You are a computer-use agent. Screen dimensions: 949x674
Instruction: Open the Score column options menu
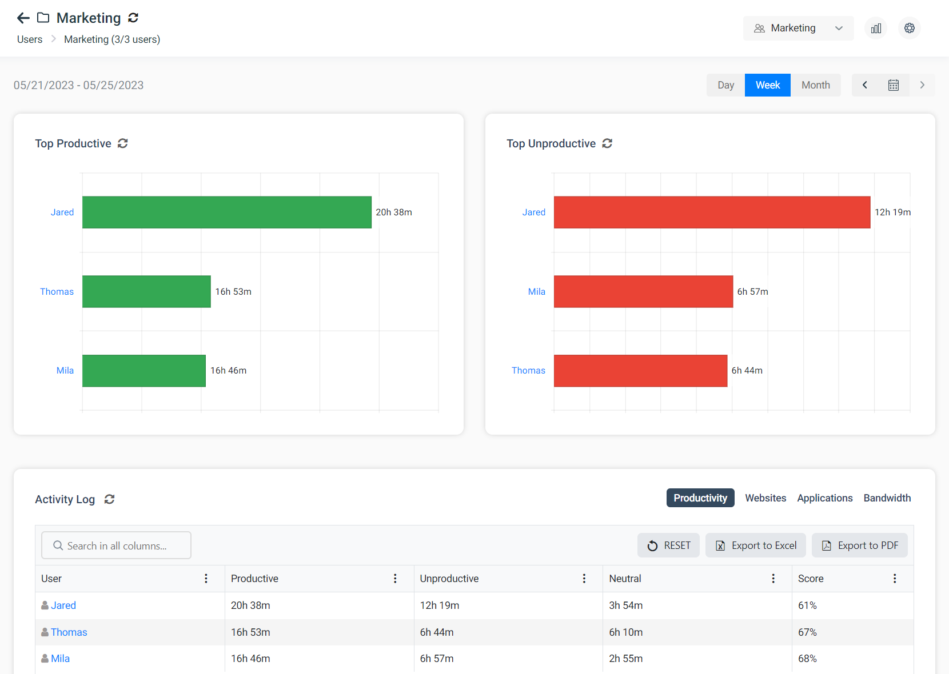(x=895, y=579)
